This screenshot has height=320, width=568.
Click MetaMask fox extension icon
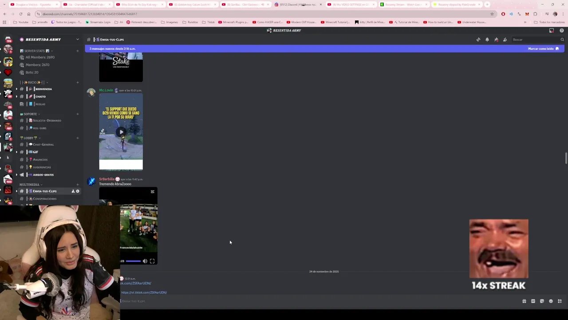click(527, 14)
